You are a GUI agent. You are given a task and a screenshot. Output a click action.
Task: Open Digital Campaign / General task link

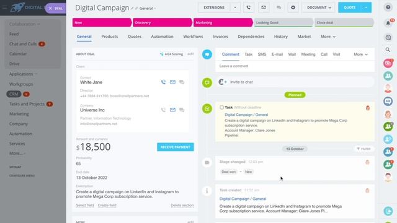coord(246,115)
